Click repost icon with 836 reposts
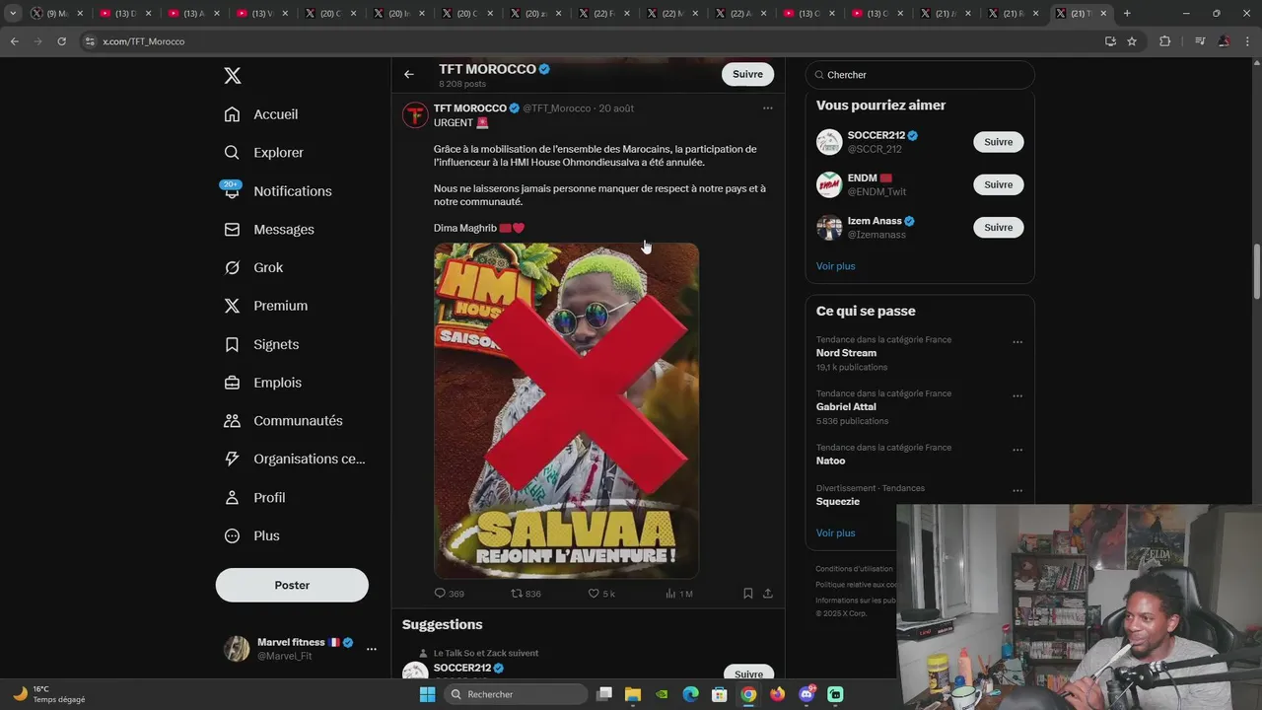The height and width of the screenshot is (710, 1262). [526, 594]
